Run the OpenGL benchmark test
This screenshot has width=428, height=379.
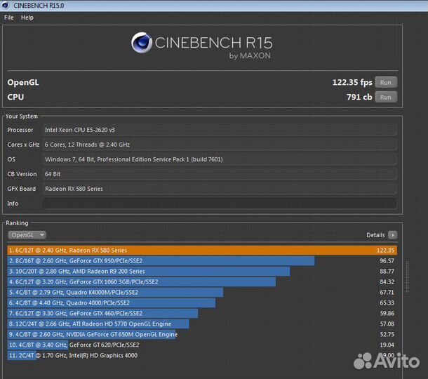(385, 82)
